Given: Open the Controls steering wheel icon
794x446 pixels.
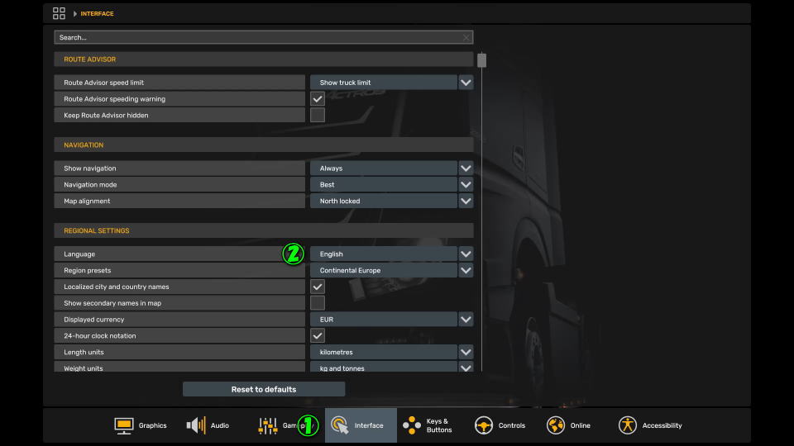Looking at the screenshot, I should (484, 425).
